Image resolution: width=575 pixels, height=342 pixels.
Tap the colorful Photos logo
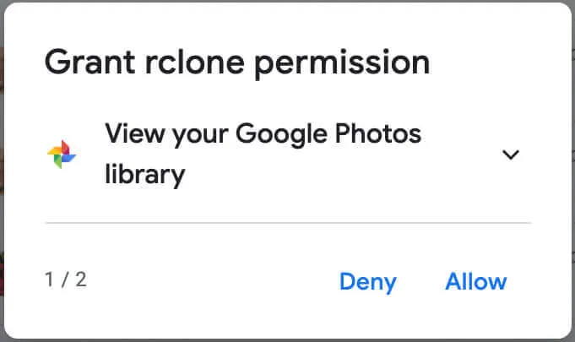(62, 155)
